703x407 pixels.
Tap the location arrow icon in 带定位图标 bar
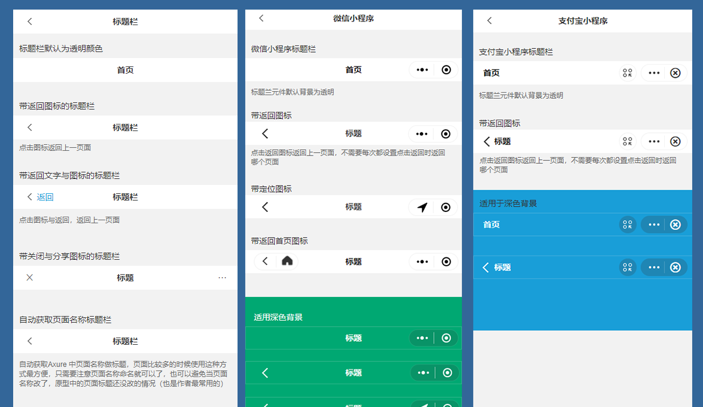pyautogui.click(x=422, y=207)
